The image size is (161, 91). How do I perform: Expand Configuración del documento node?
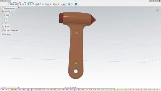(x=3, y=10)
